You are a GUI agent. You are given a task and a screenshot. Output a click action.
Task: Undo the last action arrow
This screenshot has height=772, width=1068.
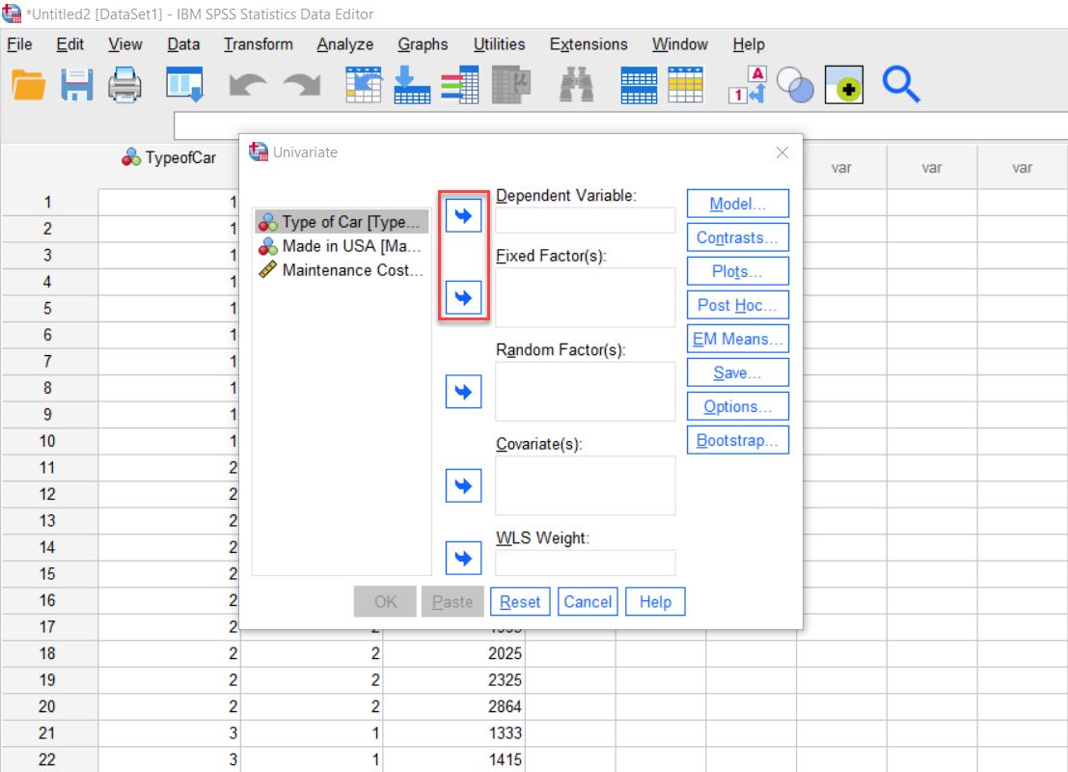coord(247,86)
